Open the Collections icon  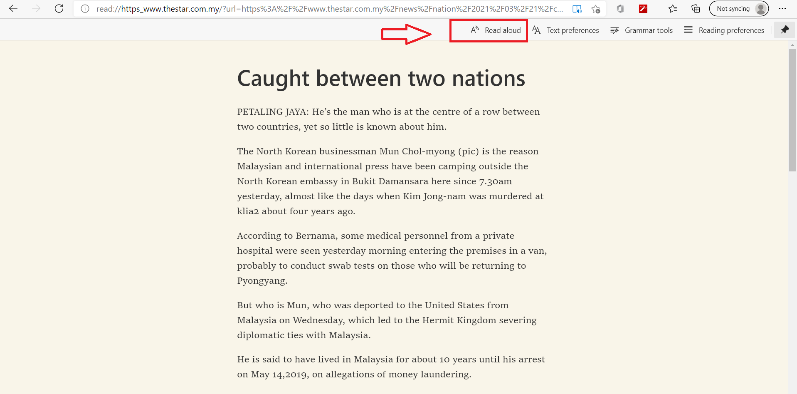pyautogui.click(x=696, y=9)
